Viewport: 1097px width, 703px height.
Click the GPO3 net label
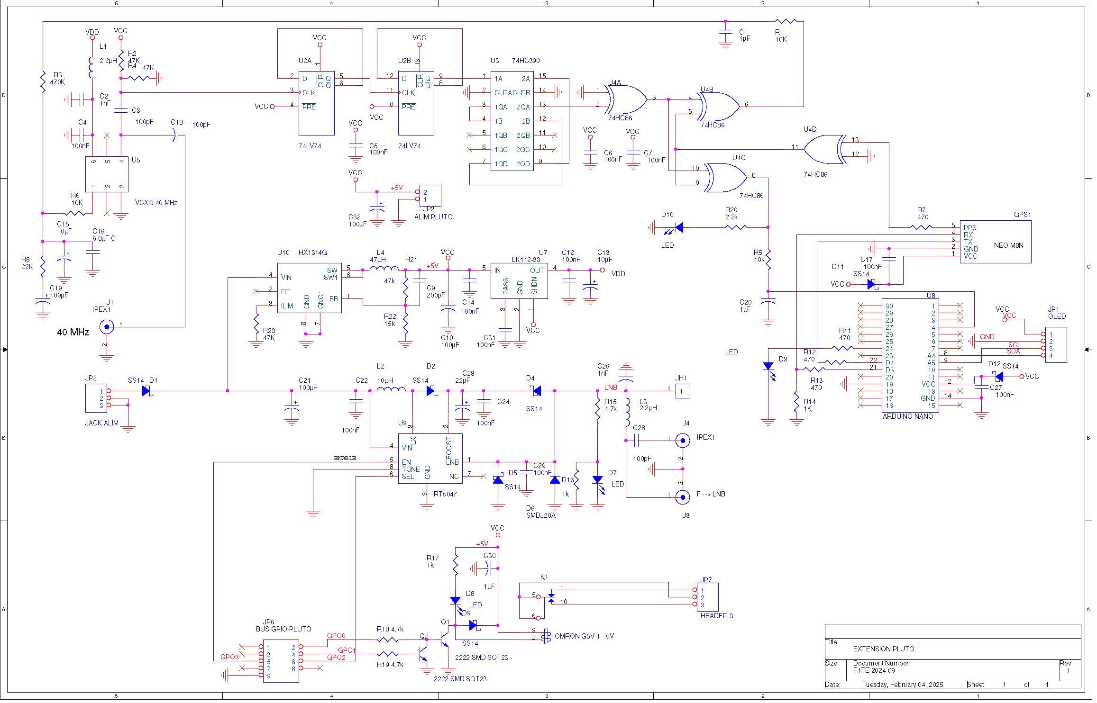click(229, 658)
